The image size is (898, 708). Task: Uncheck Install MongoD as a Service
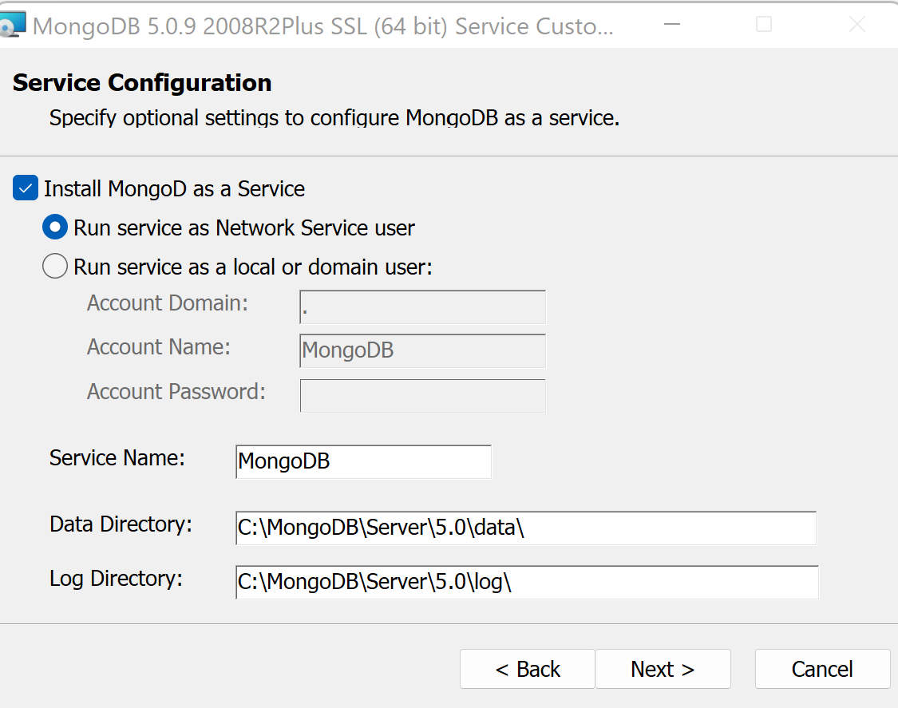coord(26,189)
